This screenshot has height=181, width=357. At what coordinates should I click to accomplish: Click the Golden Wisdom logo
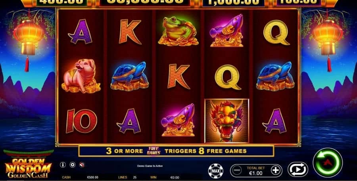(29, 168)
